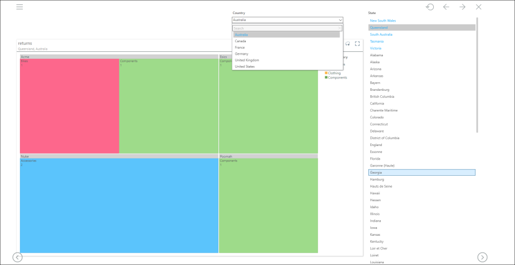Click the lasso selection icon on chart
This screenshot has height=265, width=515.
(348, 44)
